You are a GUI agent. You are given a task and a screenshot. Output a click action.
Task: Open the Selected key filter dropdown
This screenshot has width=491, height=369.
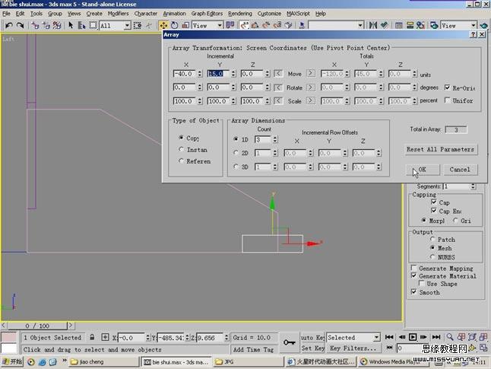376,337
